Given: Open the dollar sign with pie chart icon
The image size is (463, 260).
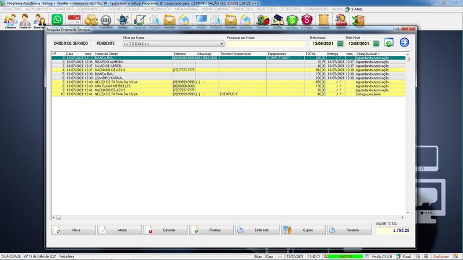Looking at the screenshot, I should [262, 20].
